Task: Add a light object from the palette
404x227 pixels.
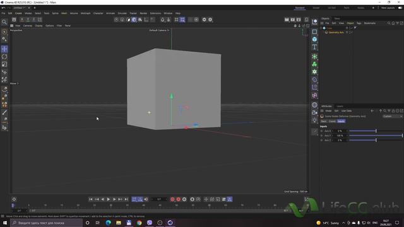Action: click(314, 120)
